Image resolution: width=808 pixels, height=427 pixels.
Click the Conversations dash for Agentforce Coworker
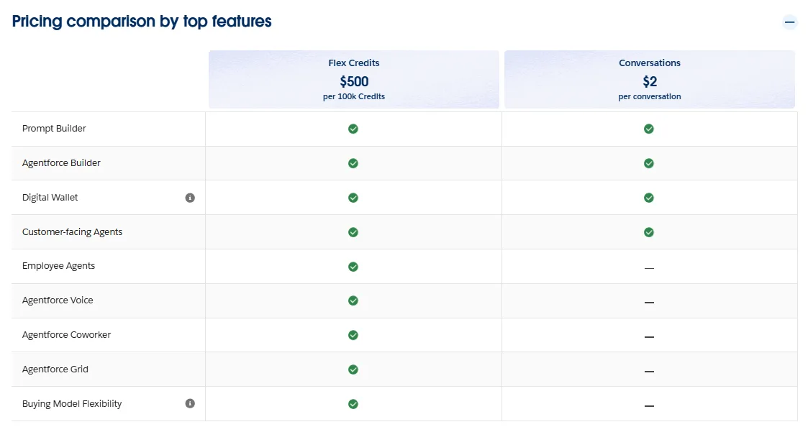click(649, 337)
